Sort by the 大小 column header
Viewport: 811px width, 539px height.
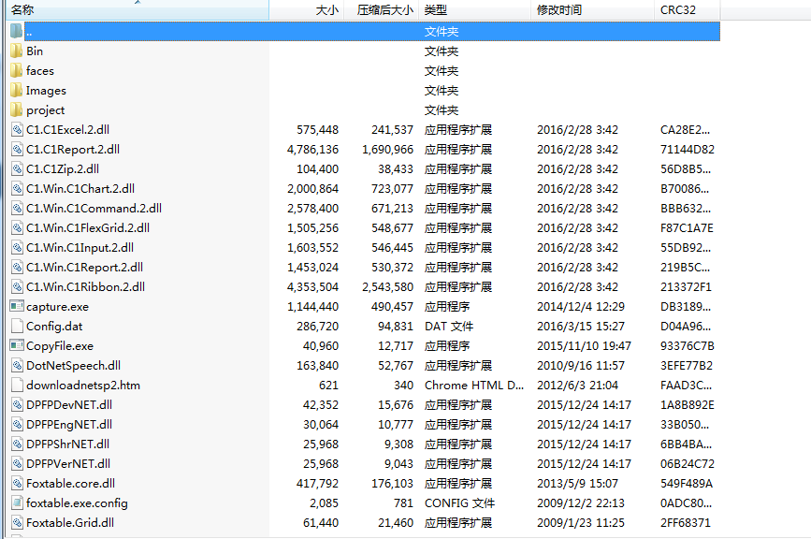(x=306, y=10)
